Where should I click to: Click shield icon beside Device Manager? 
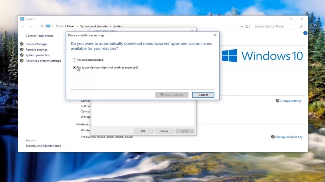(x=22, y=44)
